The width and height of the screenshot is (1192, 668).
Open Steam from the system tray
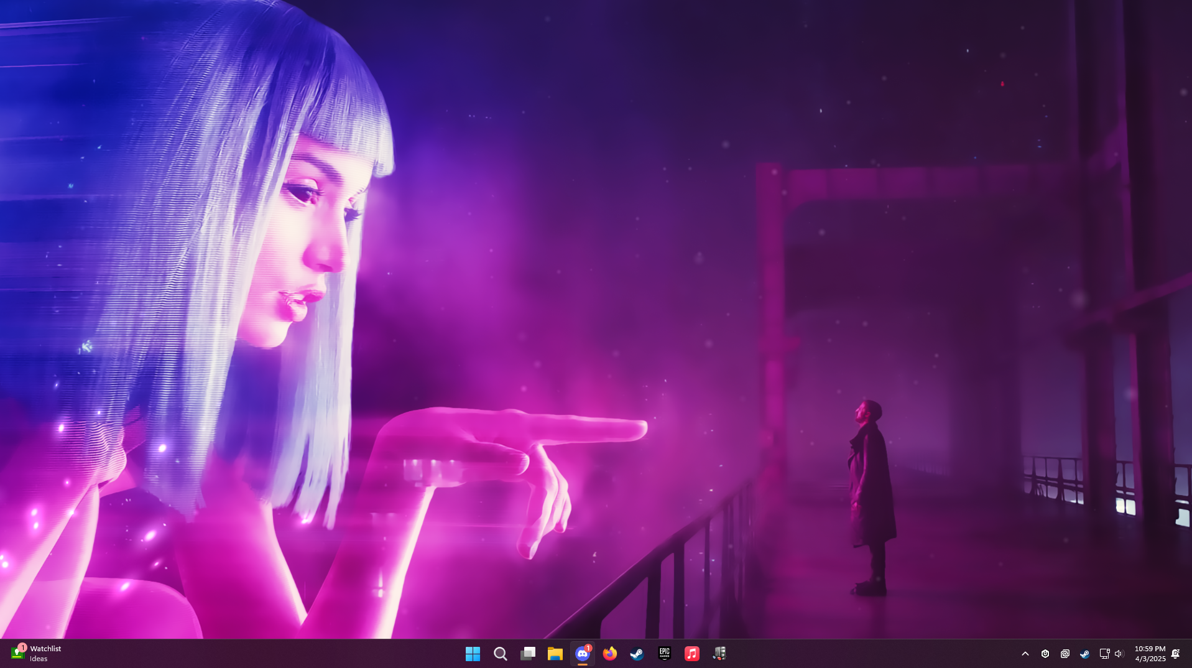[1084, 654]
